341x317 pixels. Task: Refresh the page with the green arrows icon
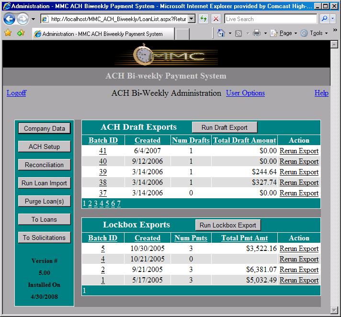[204, 19]
